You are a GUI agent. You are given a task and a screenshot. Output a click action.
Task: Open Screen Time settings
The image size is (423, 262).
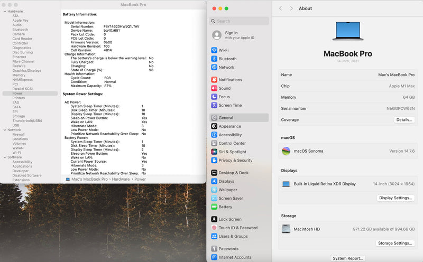[230, 105]
